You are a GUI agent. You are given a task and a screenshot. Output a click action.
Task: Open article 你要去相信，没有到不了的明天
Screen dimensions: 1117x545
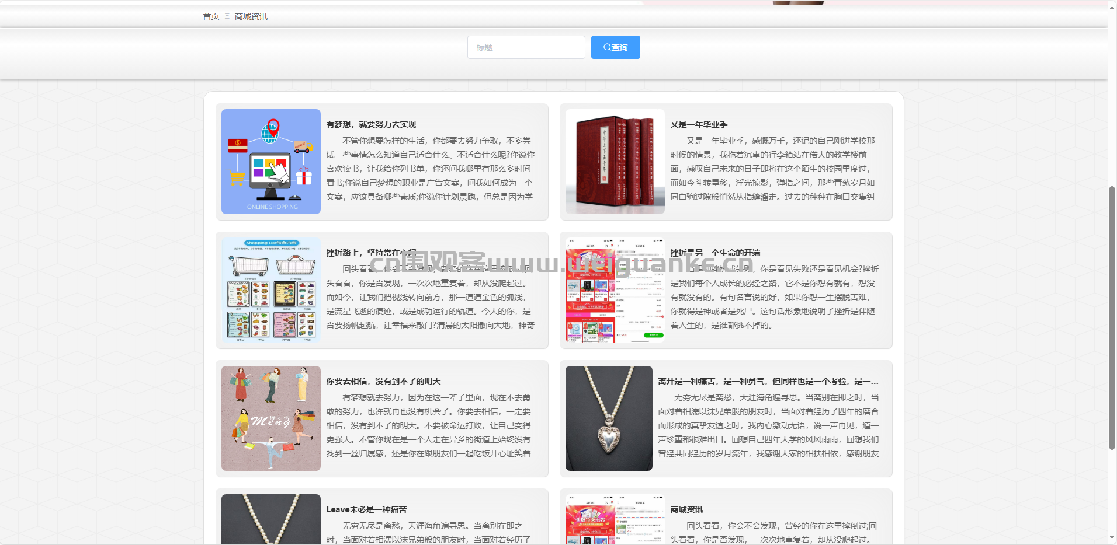click(x=383, y=381)
